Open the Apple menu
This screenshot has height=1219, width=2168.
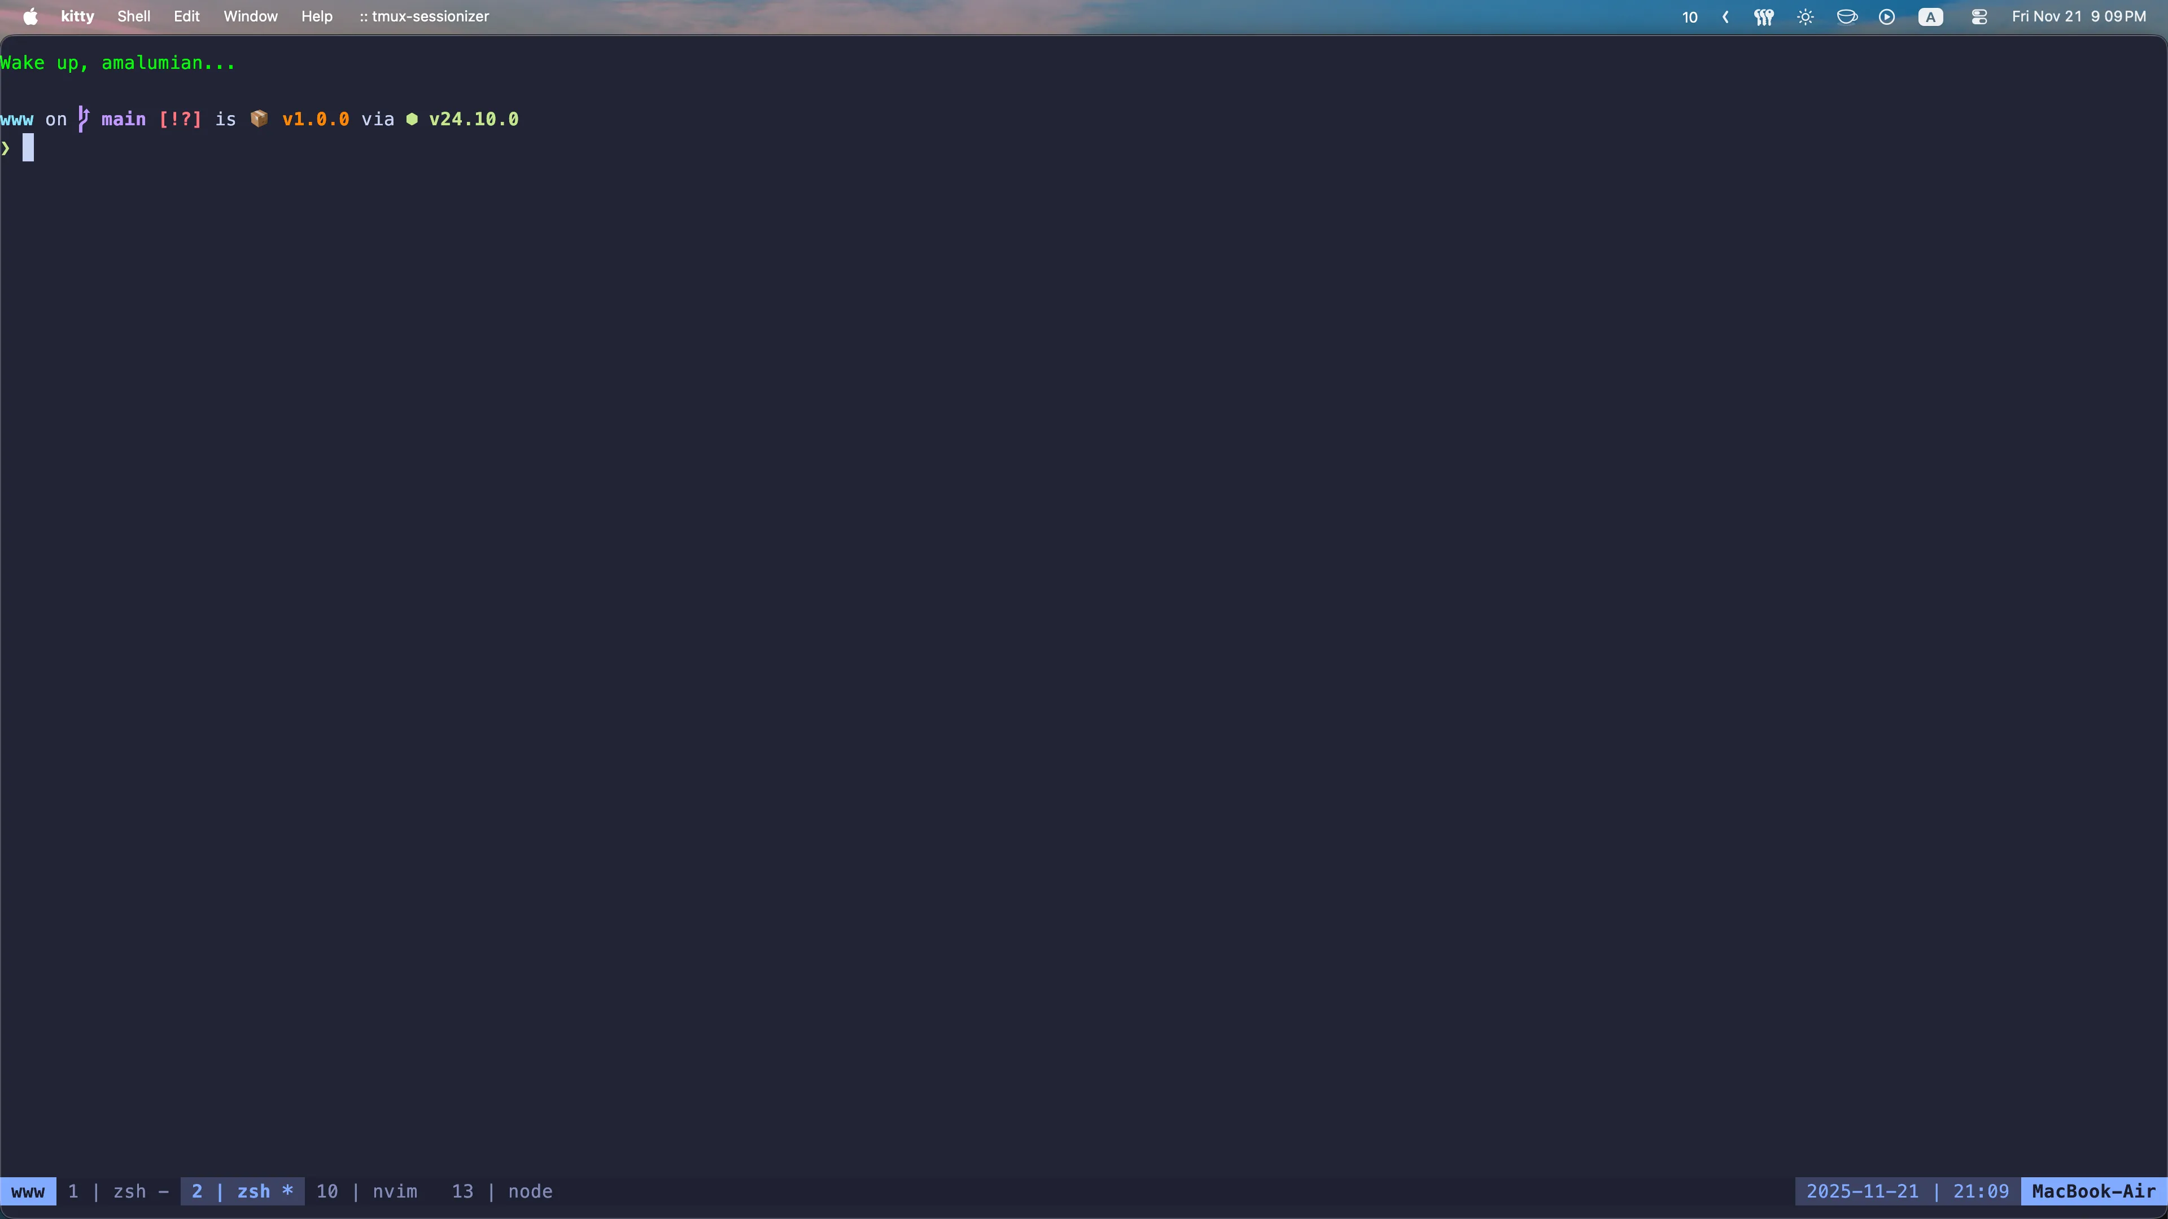click(x=30, y=17)
